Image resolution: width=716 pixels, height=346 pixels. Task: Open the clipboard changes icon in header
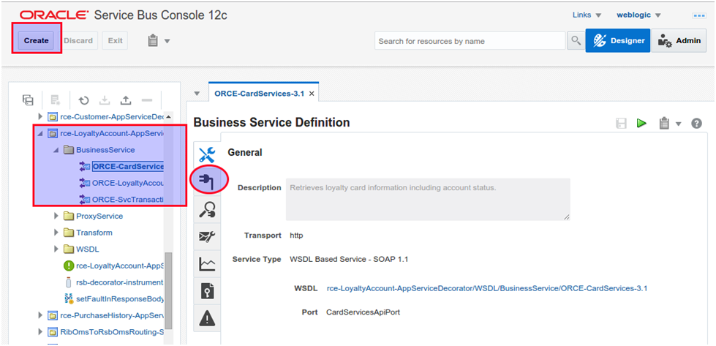coord(153,41)
